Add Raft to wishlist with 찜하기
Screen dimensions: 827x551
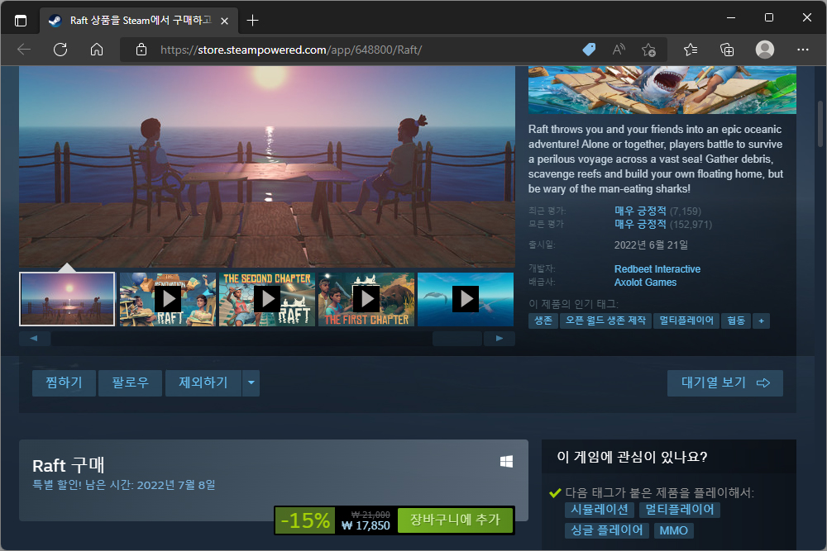click(64, 383)
